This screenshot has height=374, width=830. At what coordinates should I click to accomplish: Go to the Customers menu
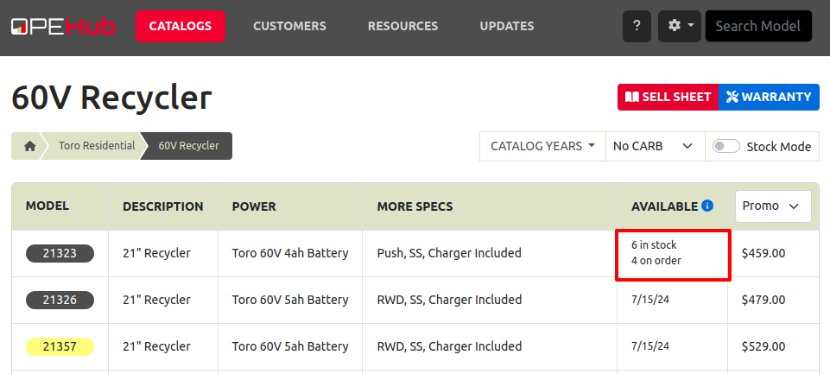(289, 26)
